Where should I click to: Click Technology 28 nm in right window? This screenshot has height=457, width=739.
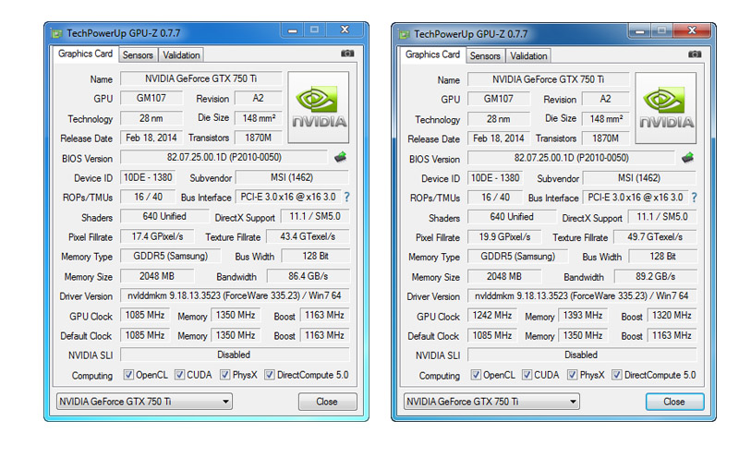click(x=499, y=119)
